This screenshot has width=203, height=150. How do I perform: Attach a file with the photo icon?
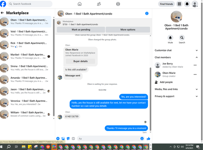click(x=63, y=139)
